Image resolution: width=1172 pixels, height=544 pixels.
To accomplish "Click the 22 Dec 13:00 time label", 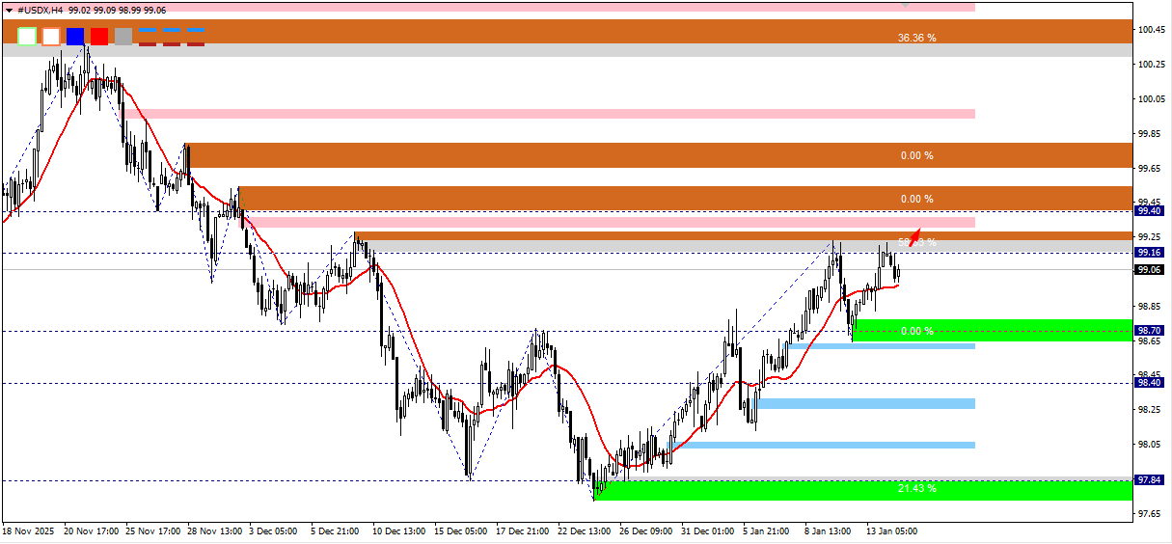I will coord(585,530).
